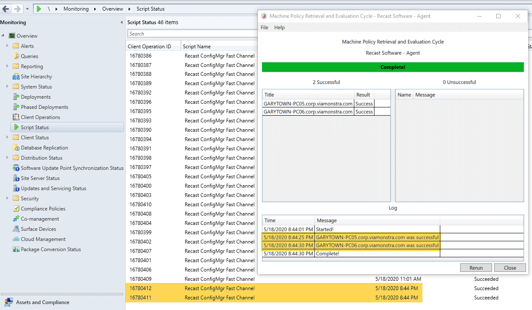
Task: Open the Help menu in Recast dialog
Action: (279, 28)
